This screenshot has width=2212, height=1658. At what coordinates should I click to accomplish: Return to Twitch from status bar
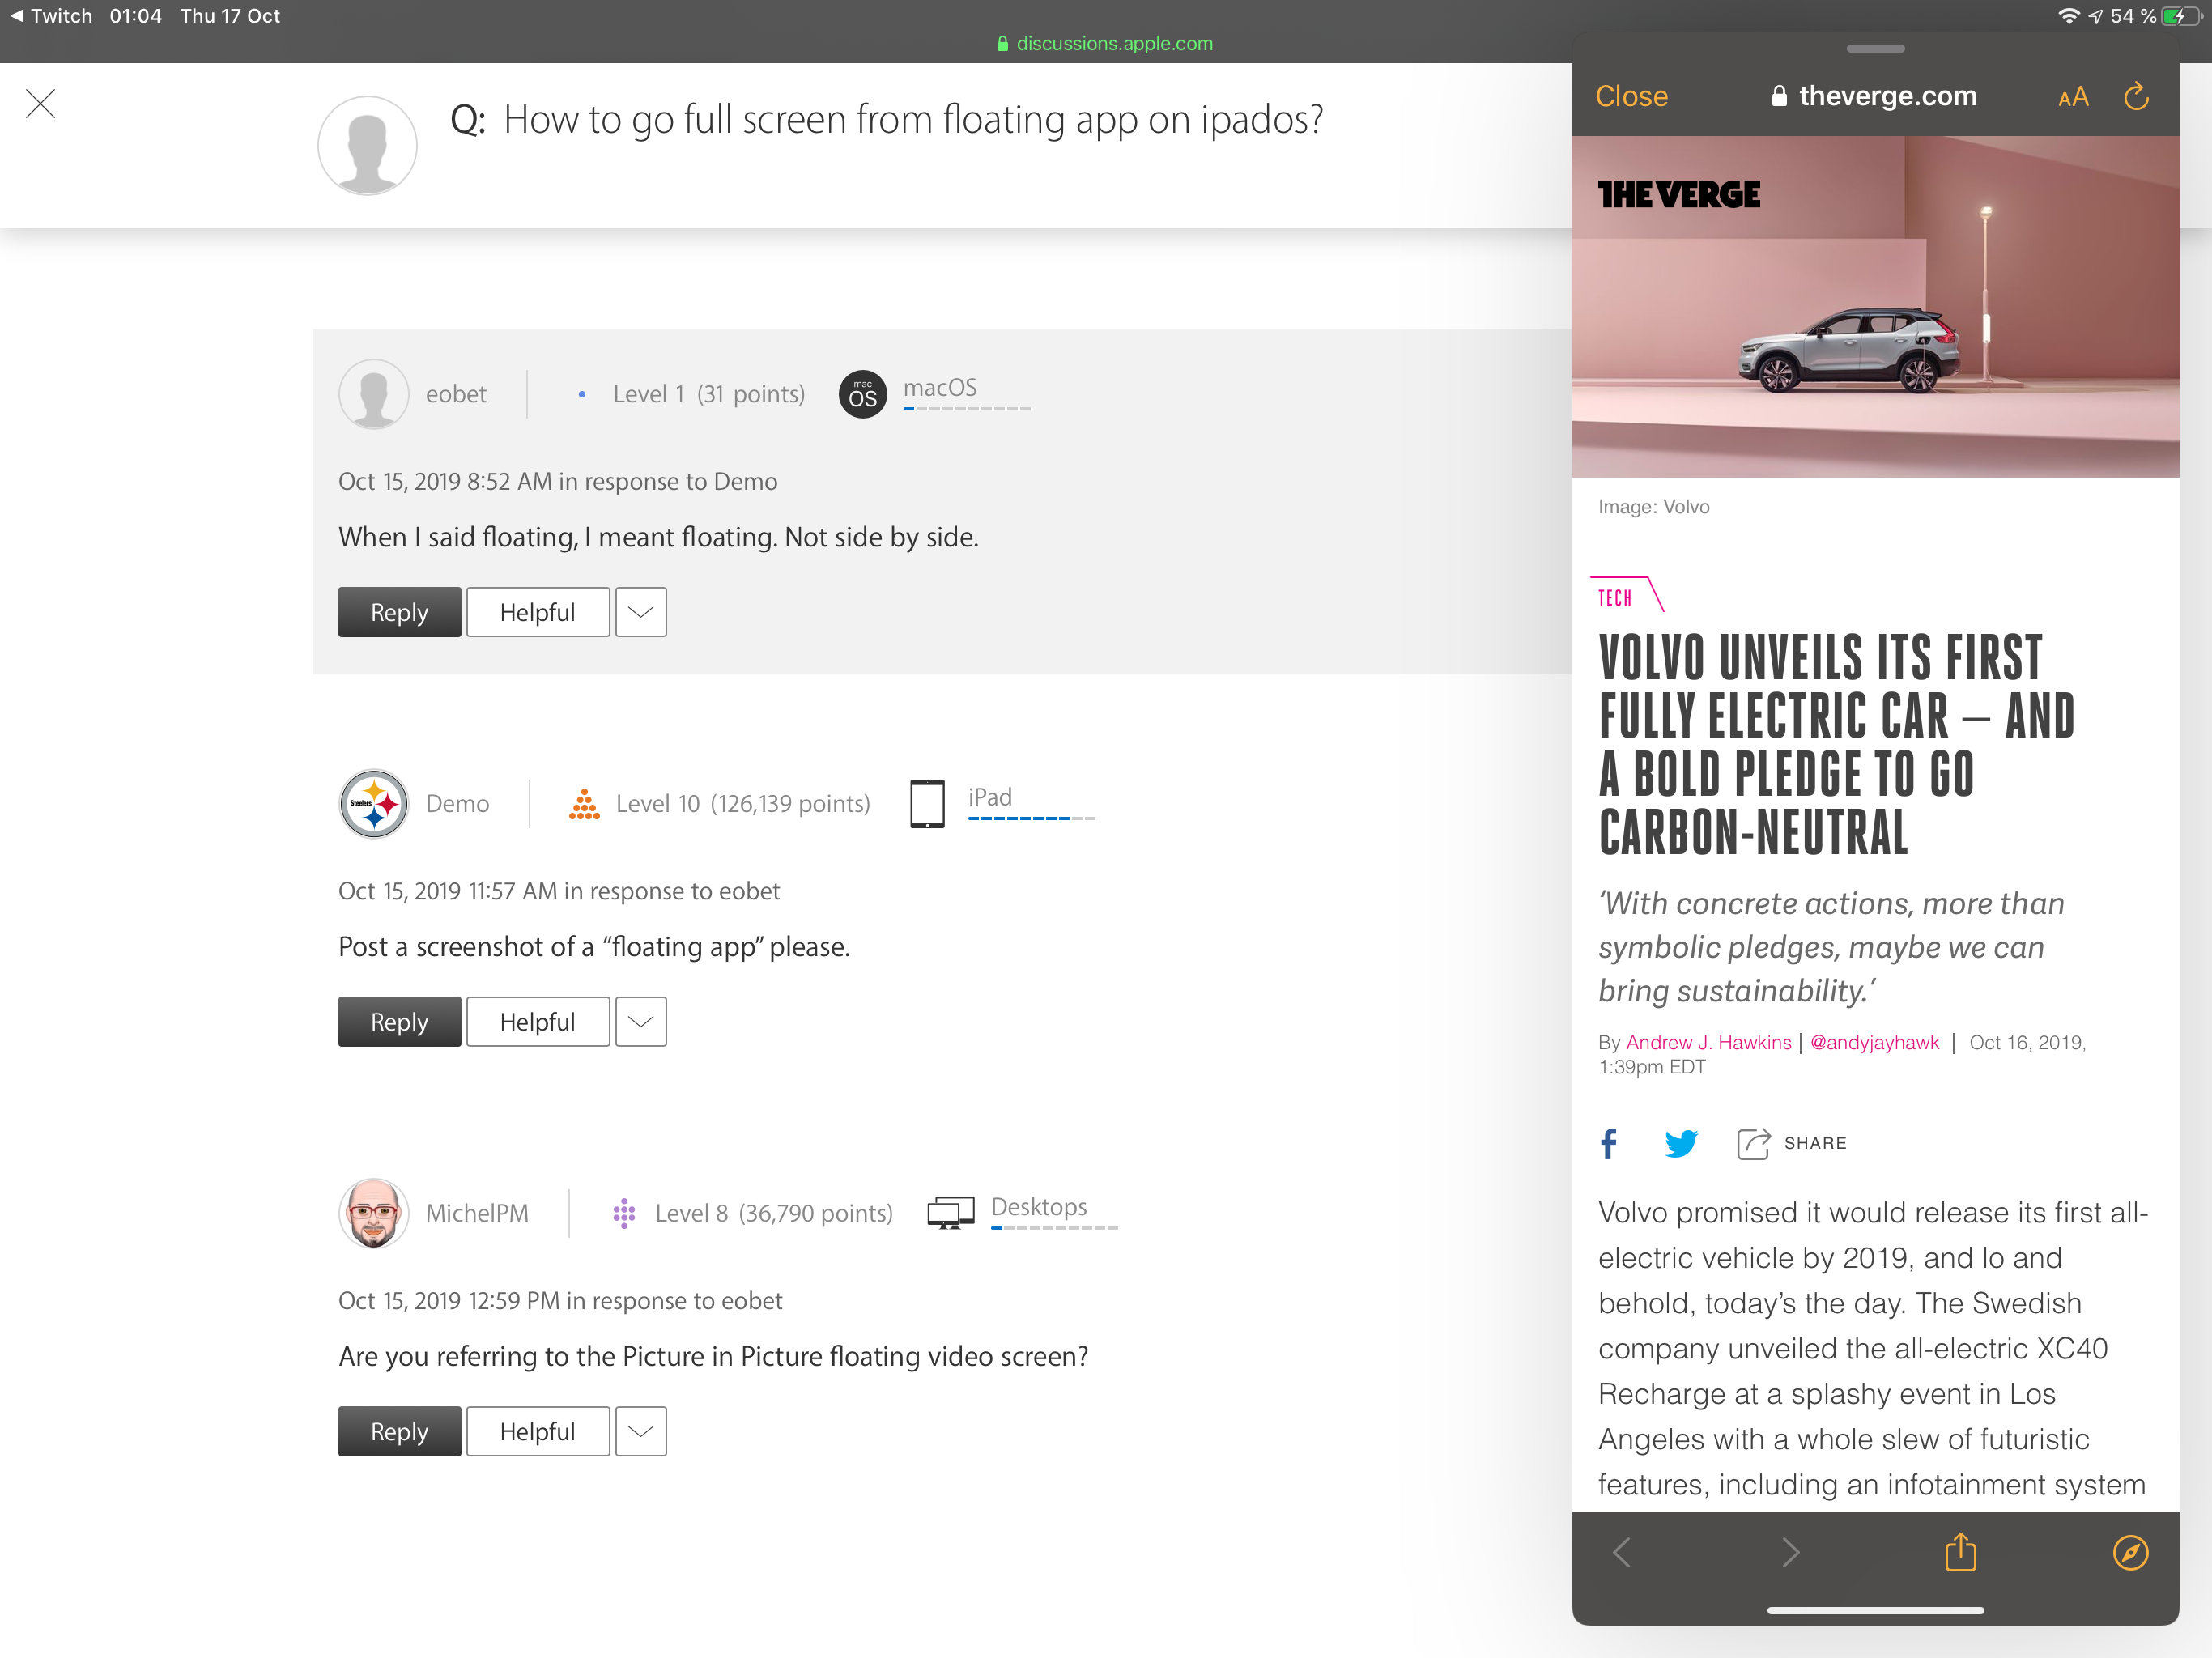click(50, 16)
